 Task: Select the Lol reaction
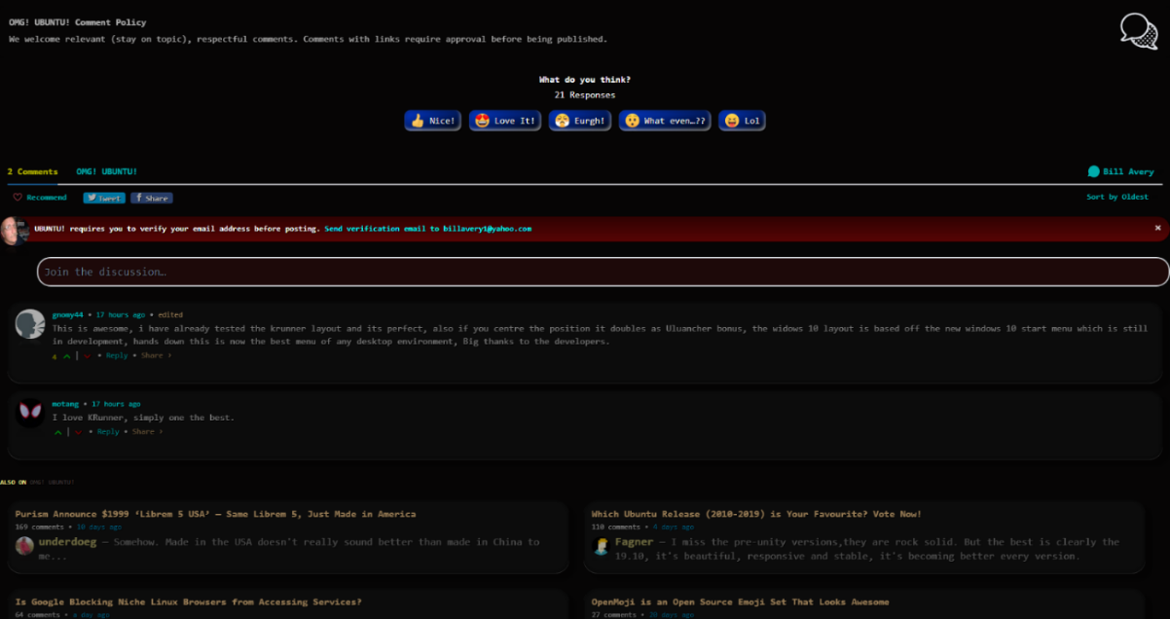pyautogui.click(x=742, y=120)
